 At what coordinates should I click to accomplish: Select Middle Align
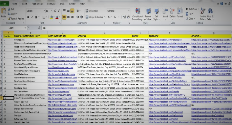(x=68, y=11)
